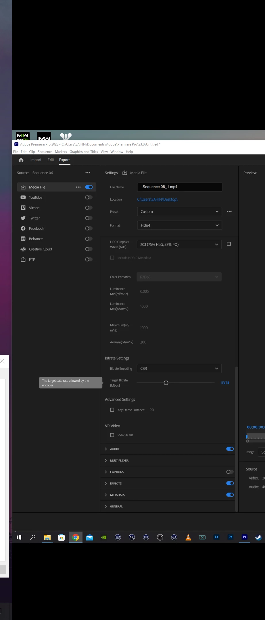Open VLC media player from the taskbar
The image size is (265, 620).
pyautogui.click(x=188, y=537)
